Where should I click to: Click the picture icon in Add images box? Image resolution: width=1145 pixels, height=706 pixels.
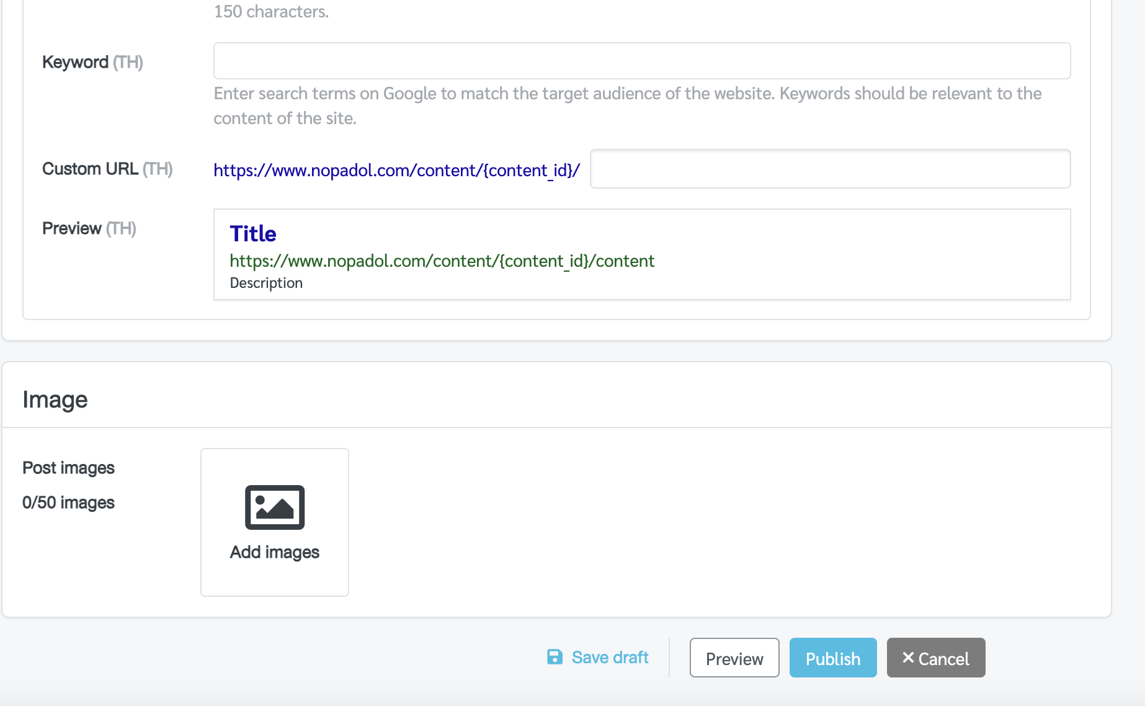pos(275,507)
